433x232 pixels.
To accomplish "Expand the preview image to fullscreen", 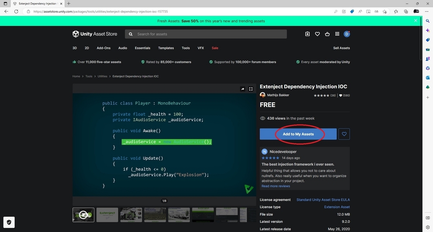I will point(251,89).
